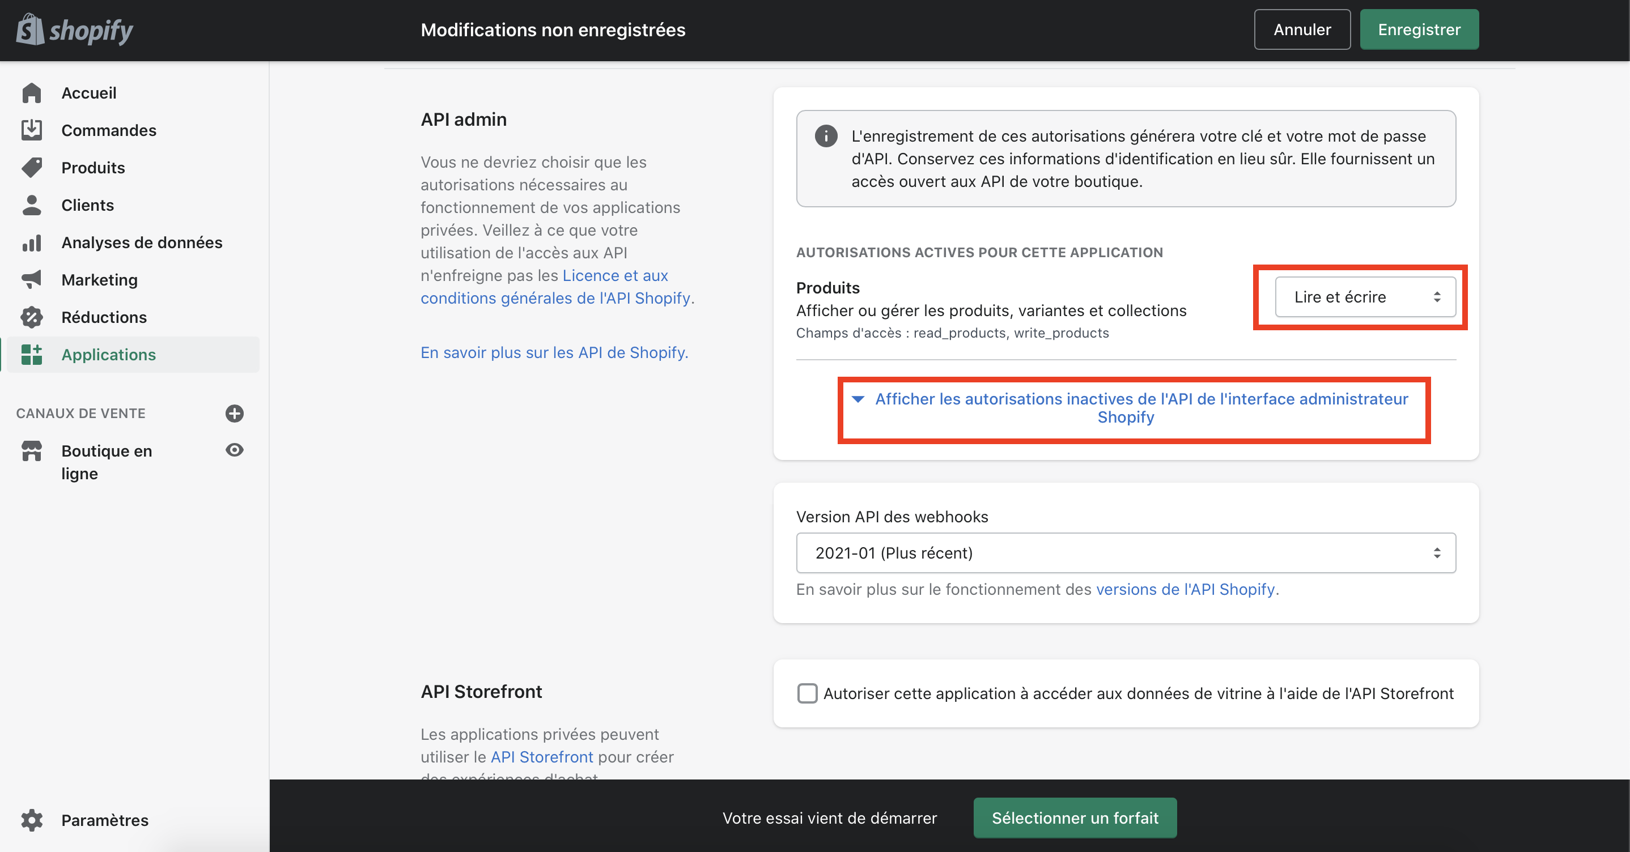Click the Annuler button
1630x852 pixels.
pyautogui.click(x=1302, y=29)
